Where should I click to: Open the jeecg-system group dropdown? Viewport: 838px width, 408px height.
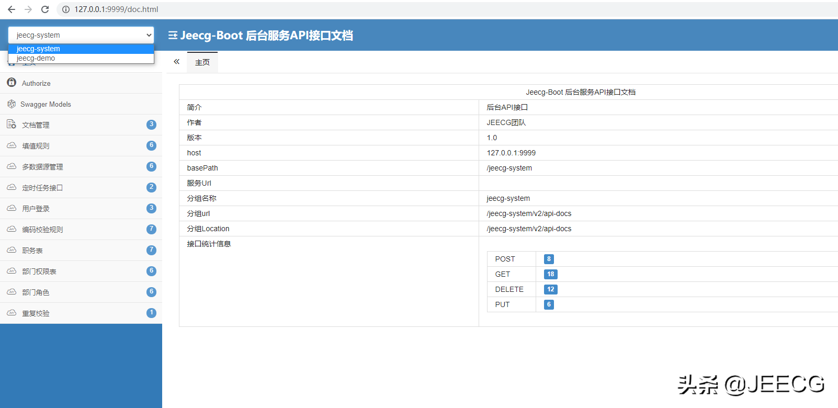tap(81, 35)
